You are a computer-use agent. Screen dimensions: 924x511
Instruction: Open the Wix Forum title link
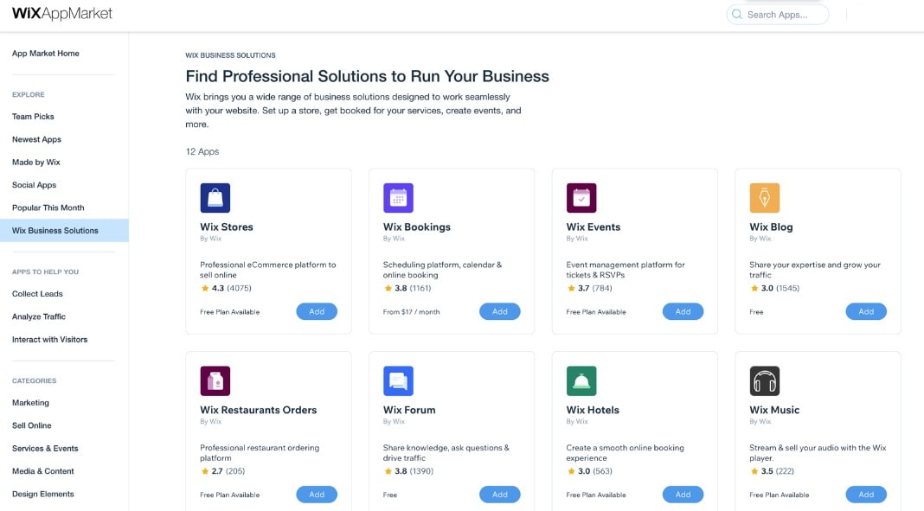tap(409, 410)
